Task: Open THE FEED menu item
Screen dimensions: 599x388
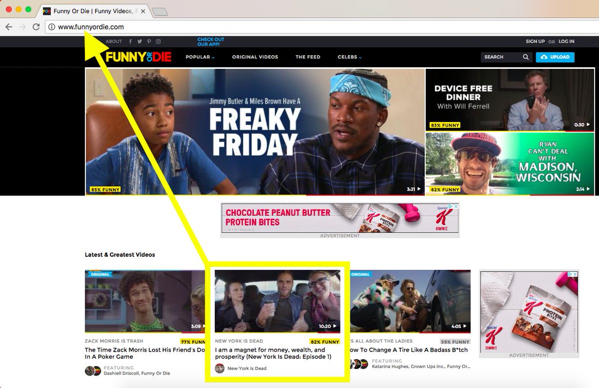Action: tap(308, 57)
